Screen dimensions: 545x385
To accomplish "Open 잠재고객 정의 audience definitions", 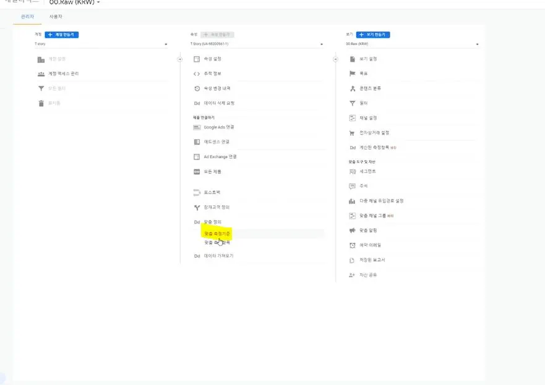I will pos(218,207).
